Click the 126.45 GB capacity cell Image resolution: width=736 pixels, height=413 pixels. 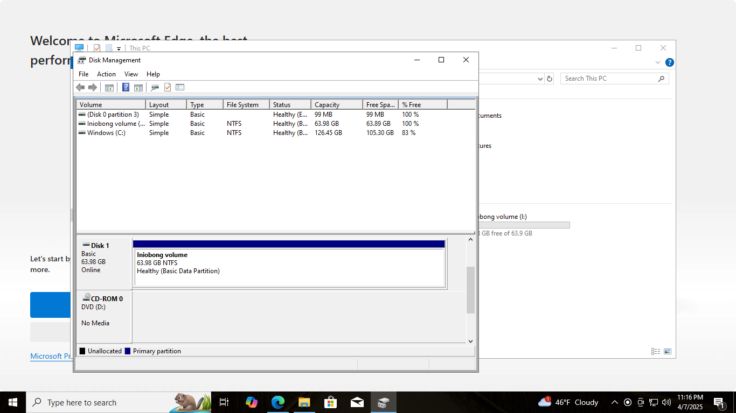coord(328,133)
